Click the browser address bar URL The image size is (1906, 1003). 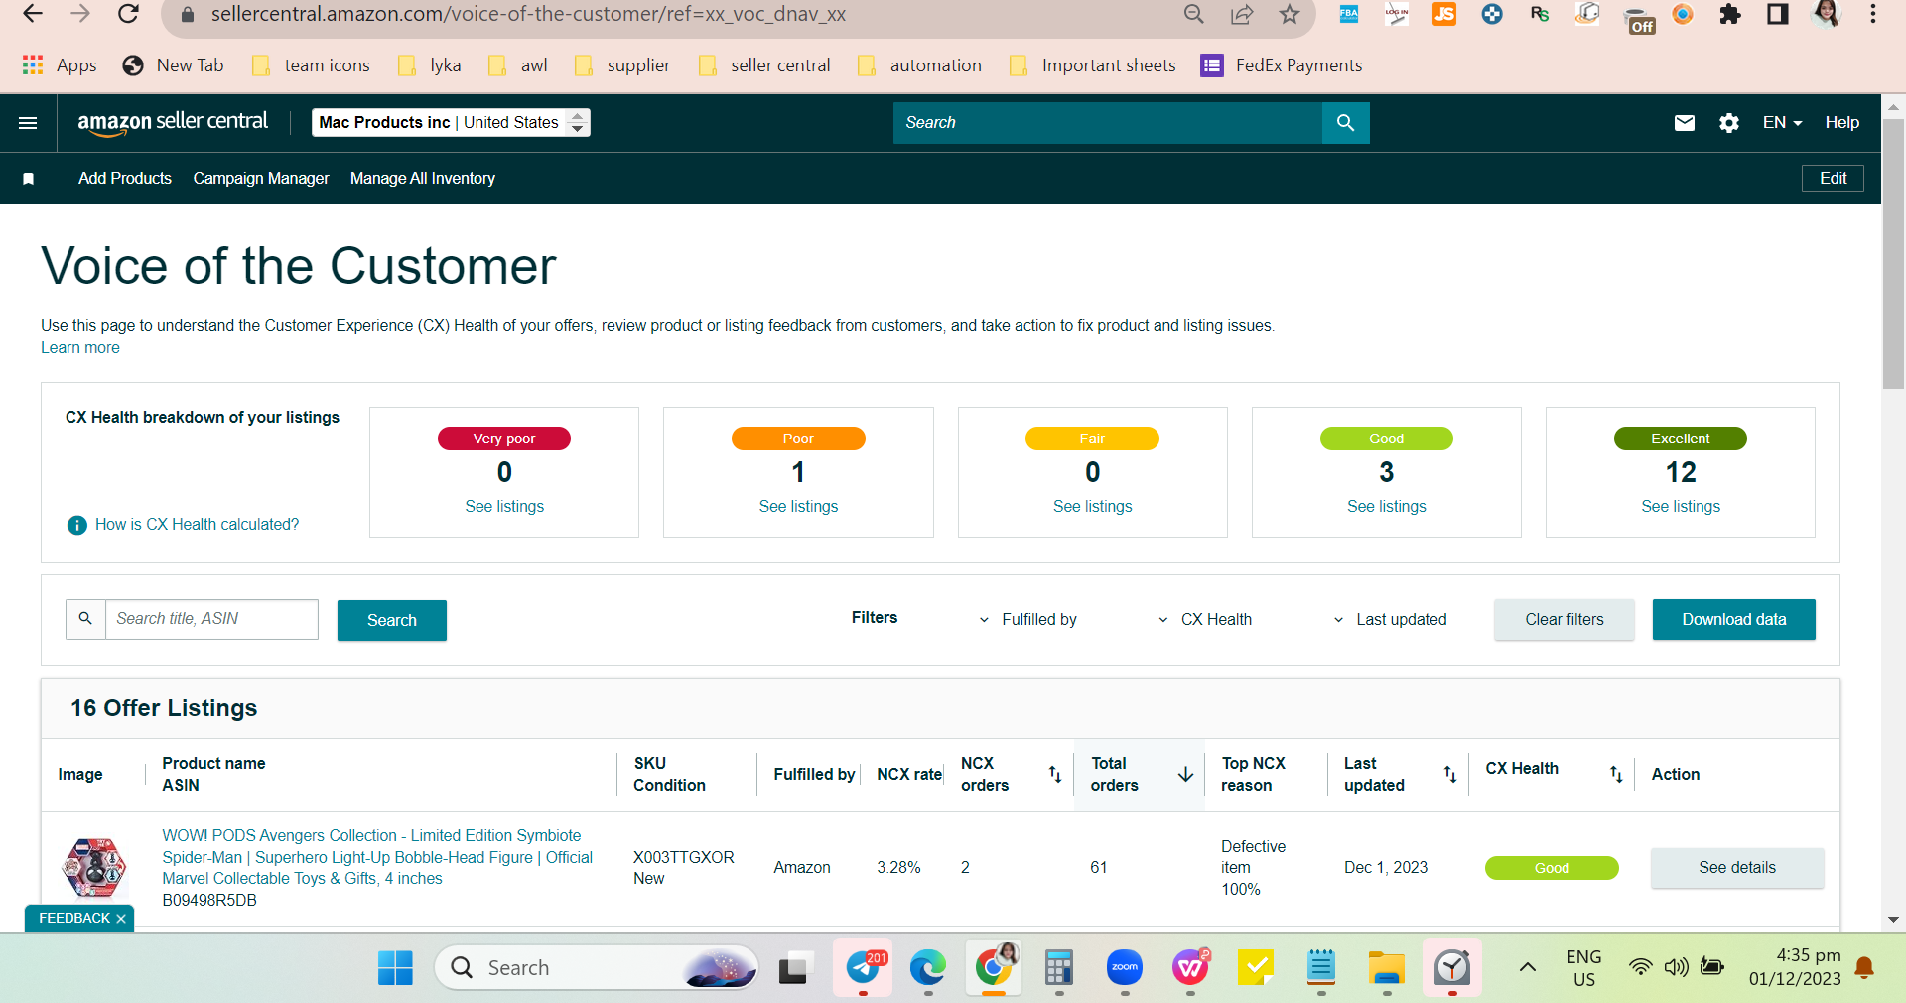pos(528,15)
